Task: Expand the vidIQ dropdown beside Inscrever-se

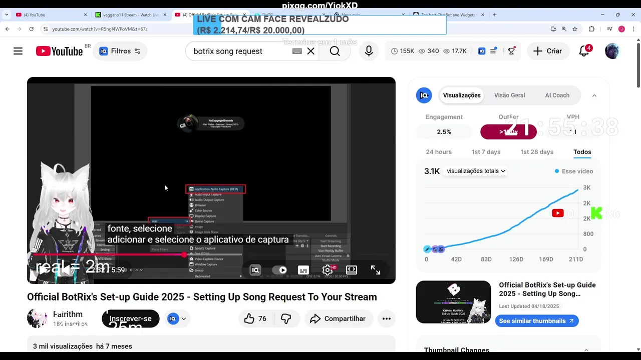Action: pyautogui.click(x=177, y=318)
